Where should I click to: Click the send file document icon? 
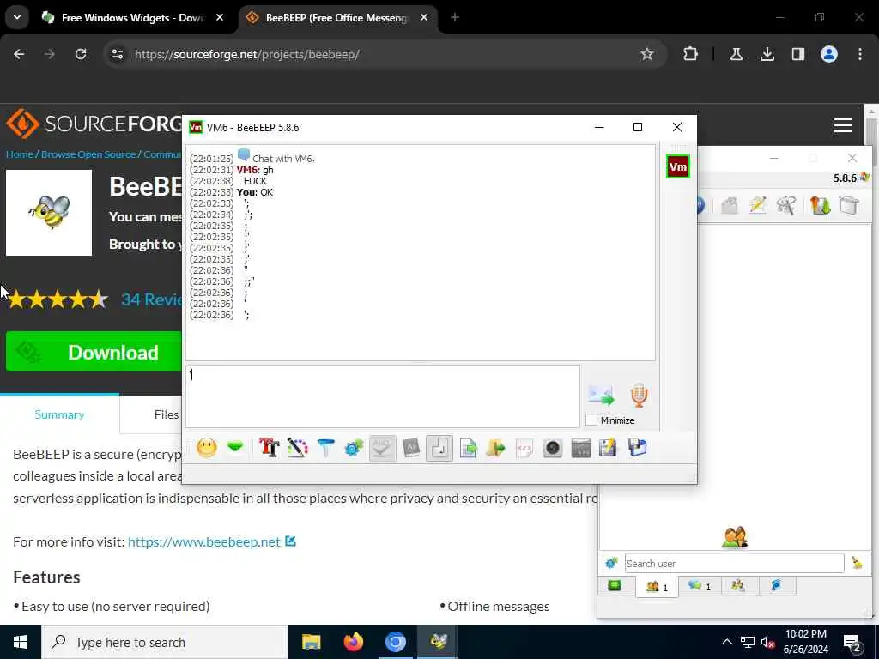click(468, 448)
